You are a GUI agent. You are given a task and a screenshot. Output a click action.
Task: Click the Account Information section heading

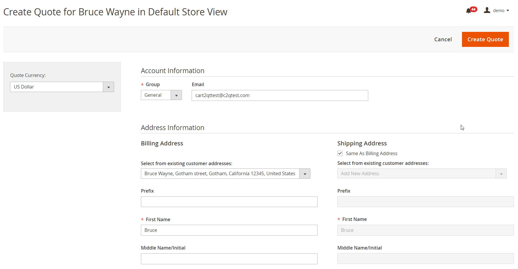click(x=172, y=71)
